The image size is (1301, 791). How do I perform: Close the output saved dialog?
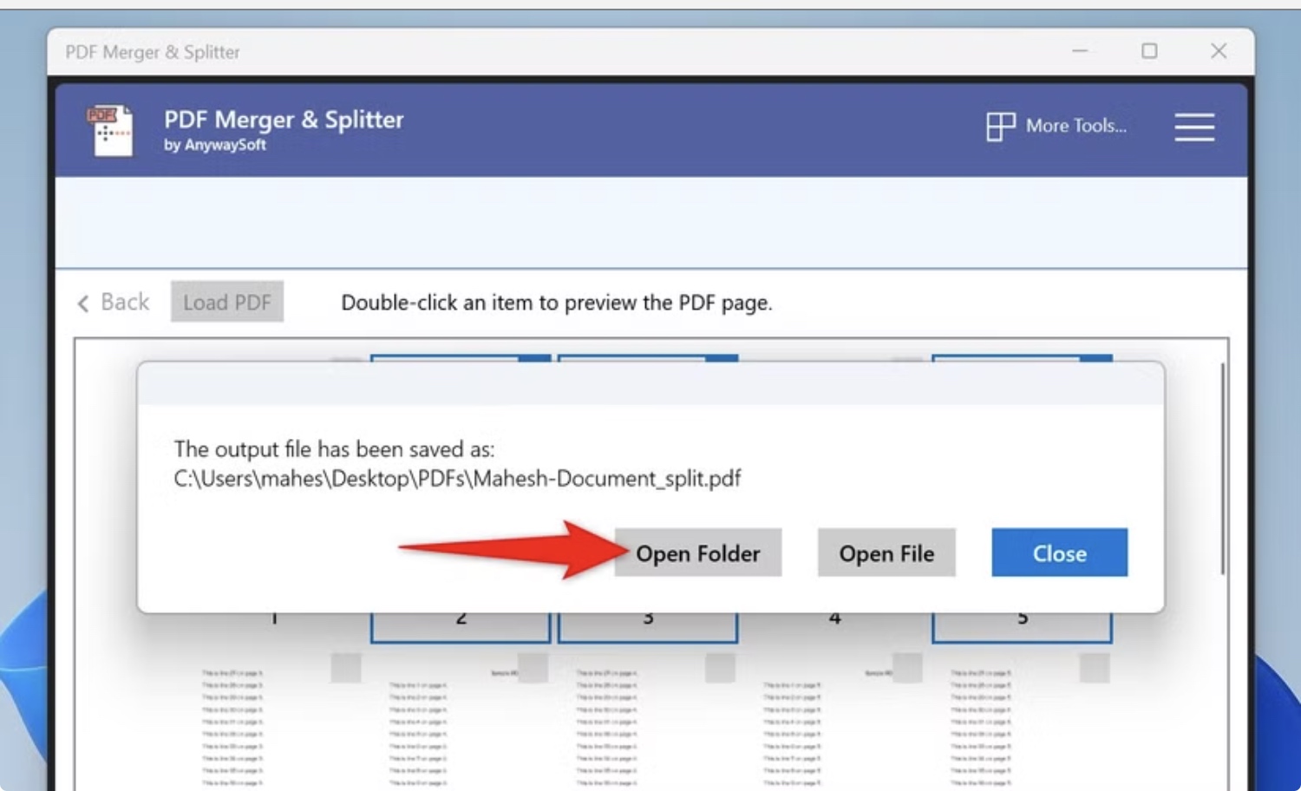(1060, 552)
